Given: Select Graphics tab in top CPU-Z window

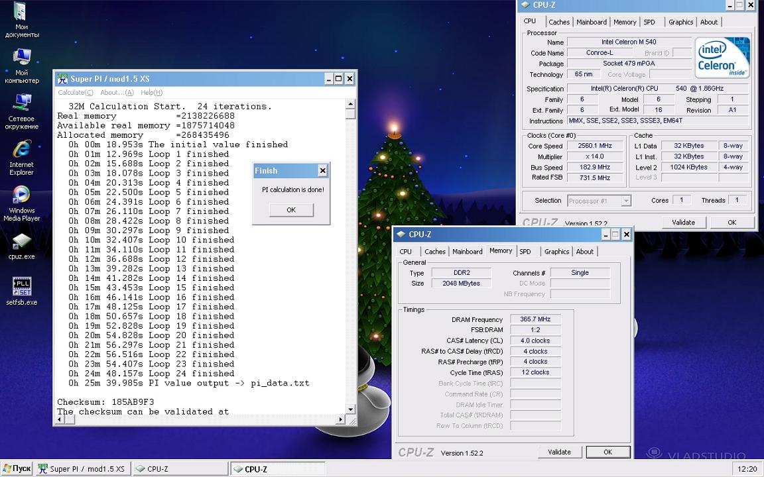Looking at the screenshot, I should pos(680,22).
